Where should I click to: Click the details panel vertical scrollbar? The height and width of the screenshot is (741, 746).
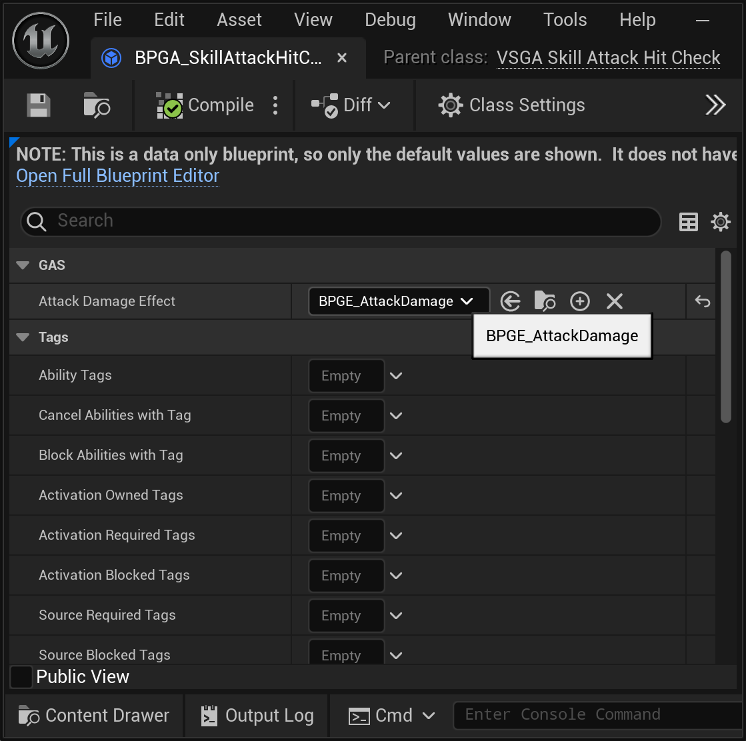click(725, 337)
